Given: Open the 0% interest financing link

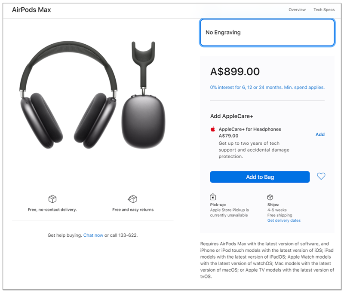Looking at the screenshot, I should (267, 87).
